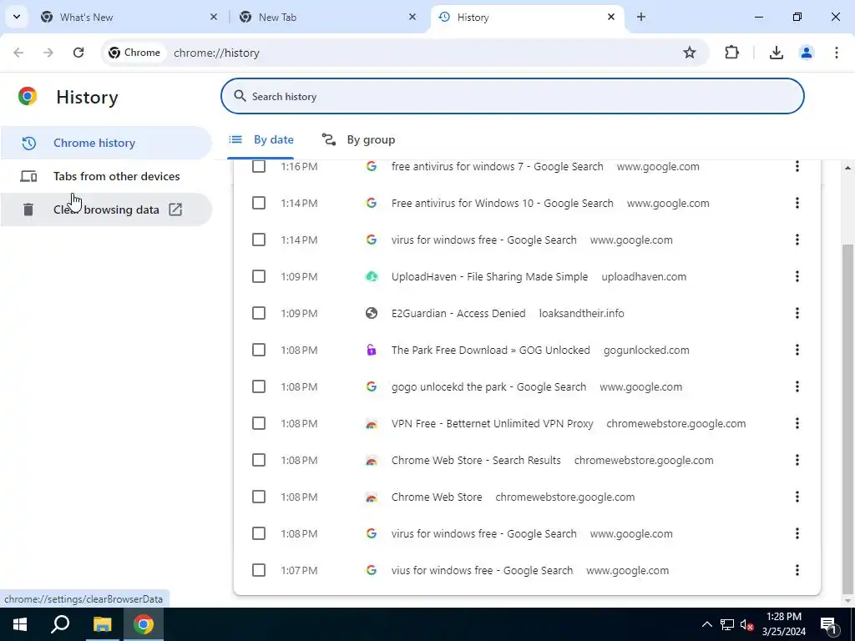
Task: Click the UploadHaven favicon
Action: [372, 277]
